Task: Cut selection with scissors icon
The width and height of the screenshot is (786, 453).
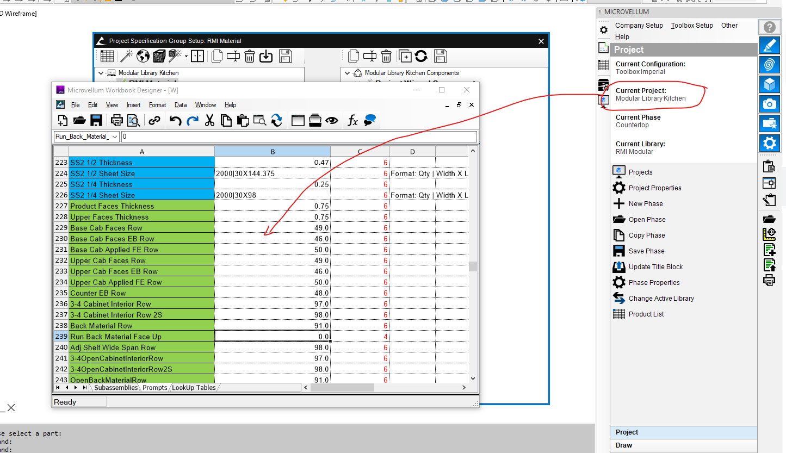Action: [209, 121]
